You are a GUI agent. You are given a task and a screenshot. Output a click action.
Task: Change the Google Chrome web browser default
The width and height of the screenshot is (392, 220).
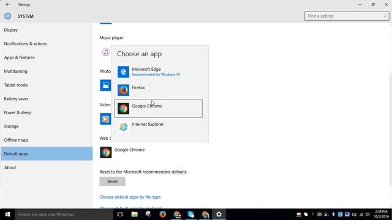123,152
